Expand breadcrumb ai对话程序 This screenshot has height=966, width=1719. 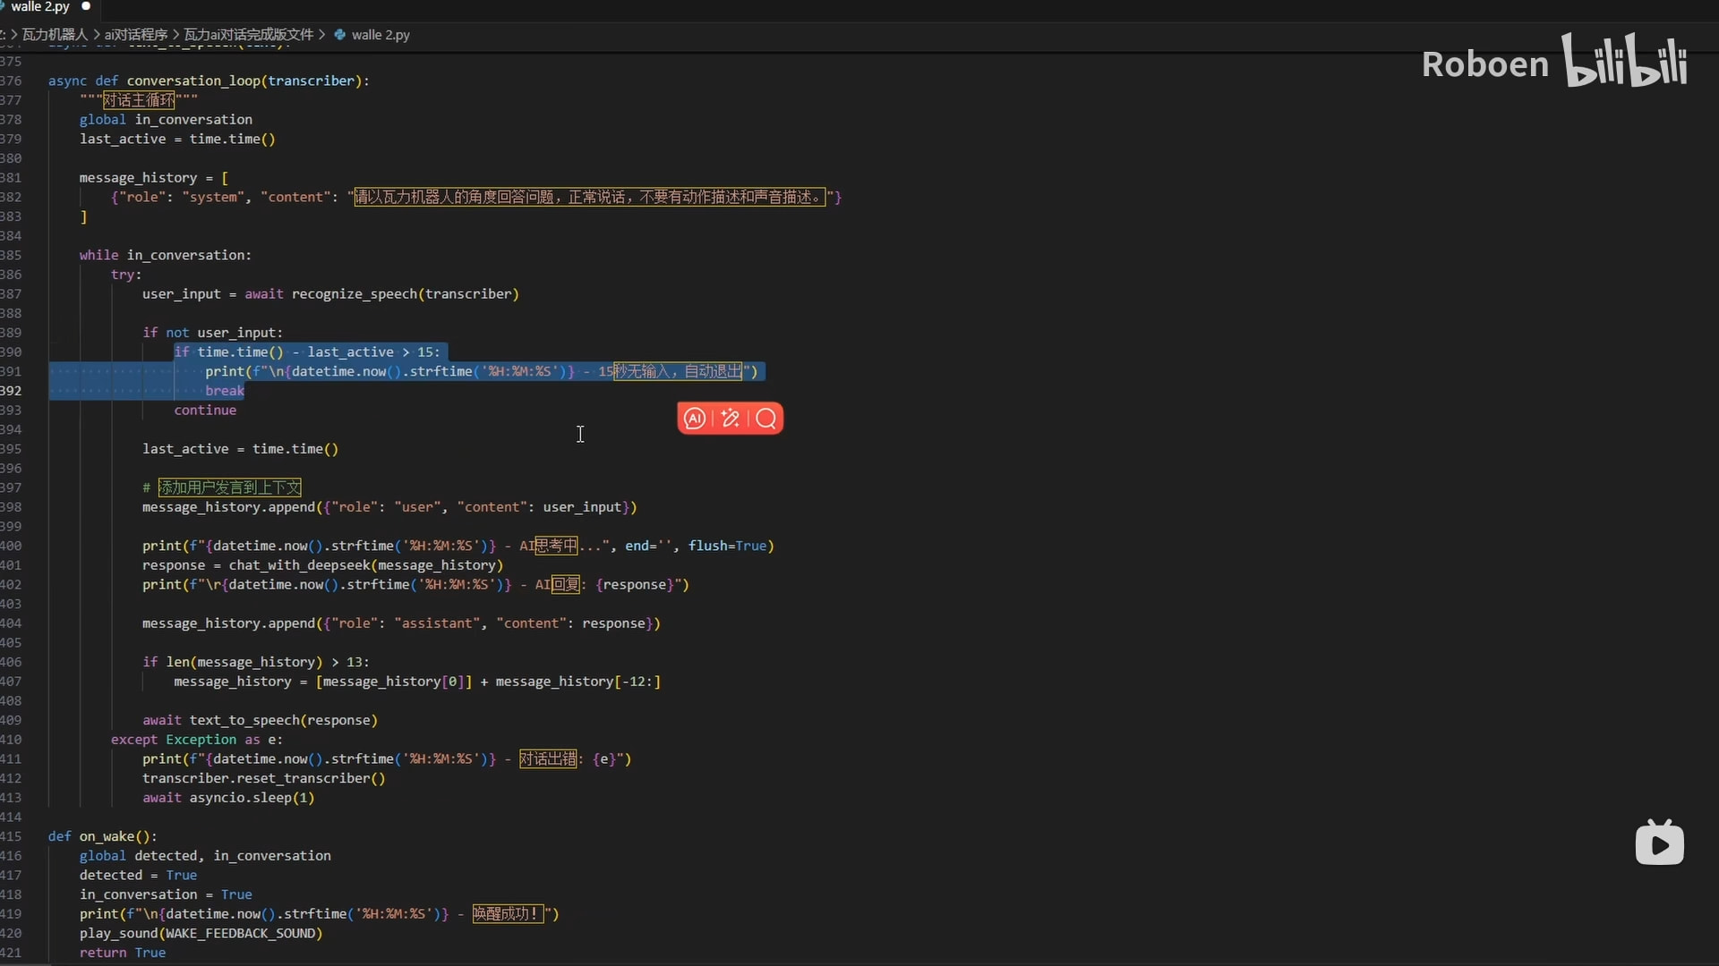pyautogui.click(x=135, y=35)
